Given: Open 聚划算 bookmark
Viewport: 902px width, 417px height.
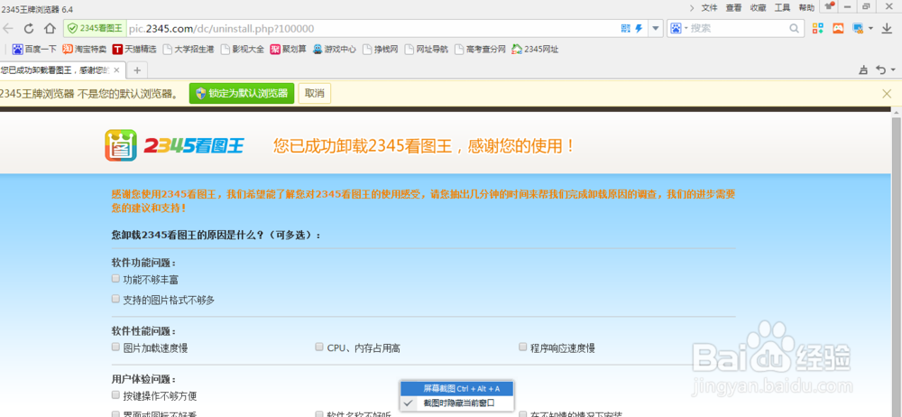Looking at the screenshot, I should point(290,50).
